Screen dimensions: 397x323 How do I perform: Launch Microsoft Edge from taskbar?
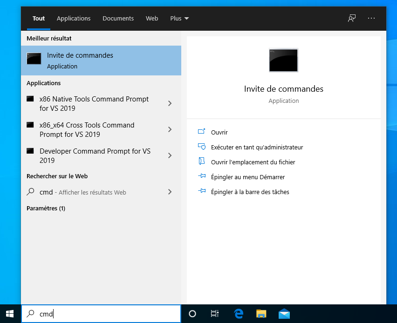(x=238, y=314)
